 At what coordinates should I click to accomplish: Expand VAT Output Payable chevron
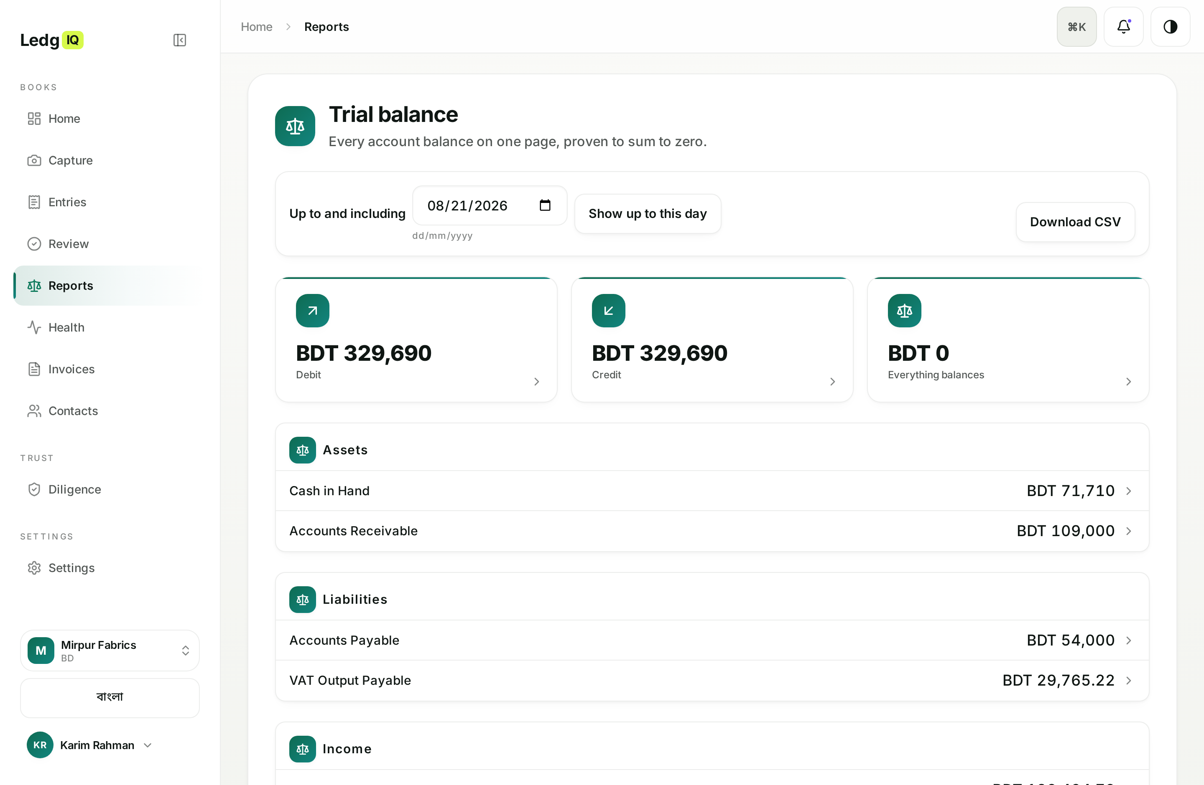tap(1129, 681)
